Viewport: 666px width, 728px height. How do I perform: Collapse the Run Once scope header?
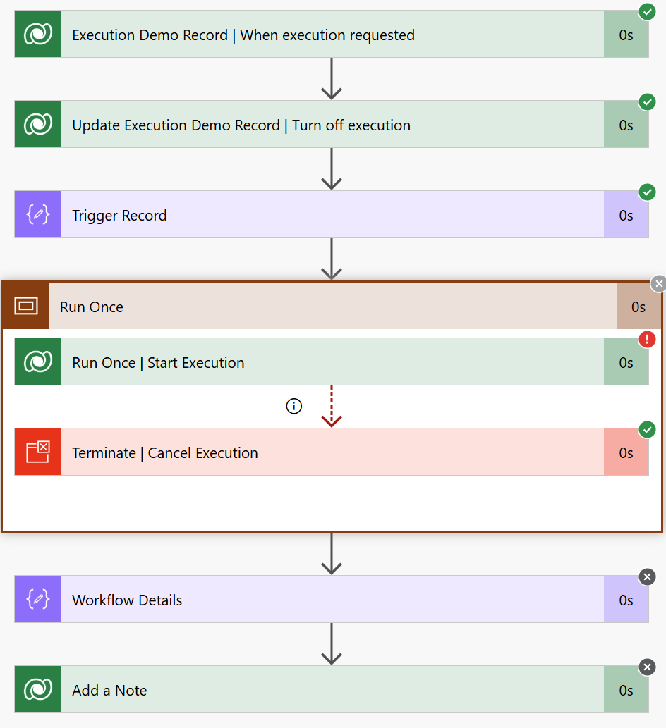click(333, 306)
